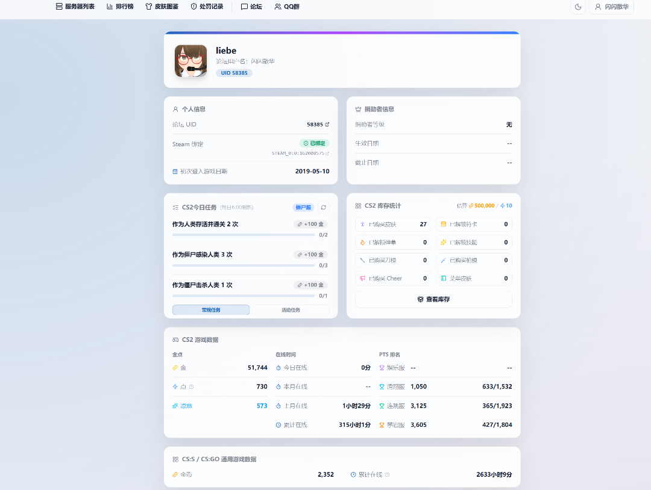The image size is (651, 490).
Task: Open 皮肤图鉴 in the top navigation
Action: point(162,7)
